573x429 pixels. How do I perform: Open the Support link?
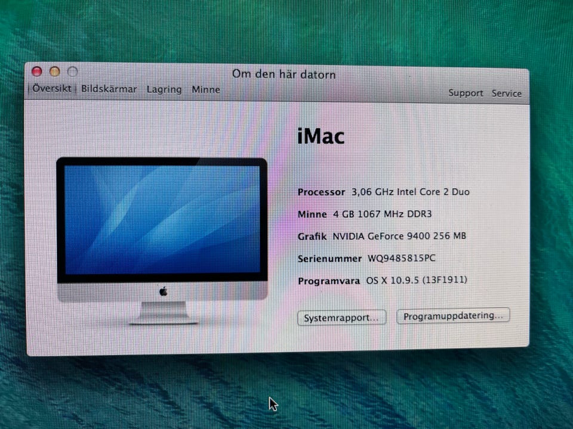pyautogui.click(x=466, y=93)
